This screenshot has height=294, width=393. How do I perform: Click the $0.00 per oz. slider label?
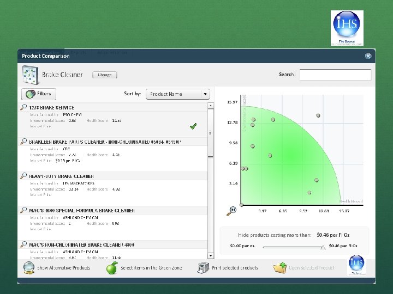pyautogui.click(x=242, y=246)
